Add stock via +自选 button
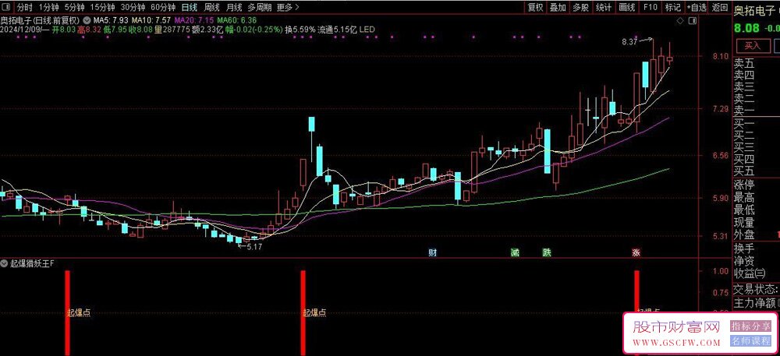The image size is (780, 356). coord(697,7)
